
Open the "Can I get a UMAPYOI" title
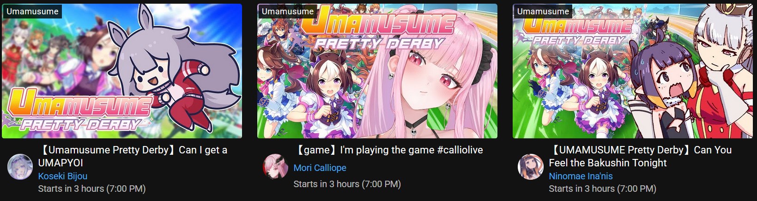pos(133,156)
